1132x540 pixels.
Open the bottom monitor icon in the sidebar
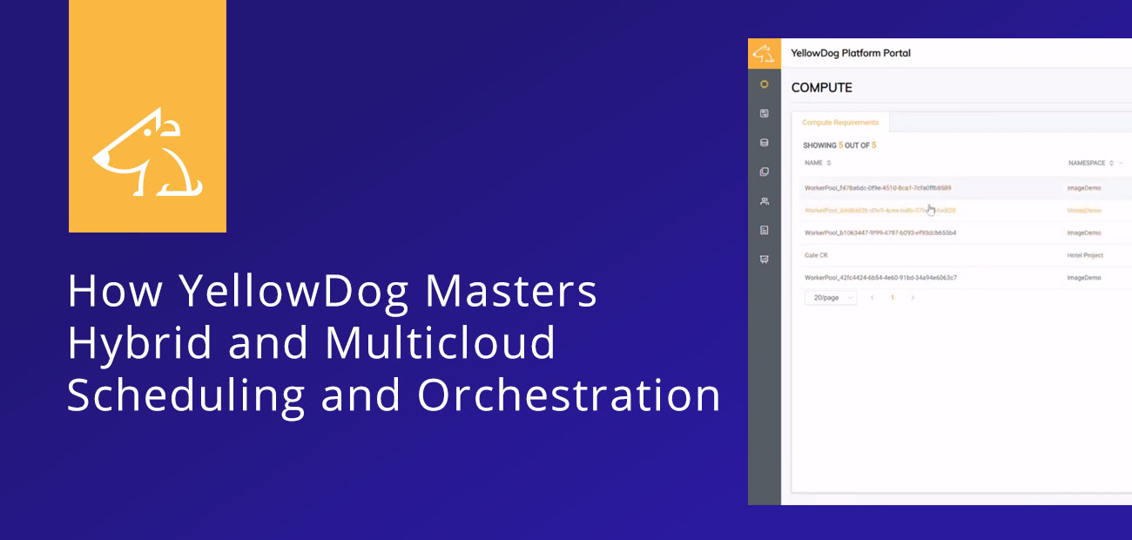pyautogui.click(x=764, y=260)
